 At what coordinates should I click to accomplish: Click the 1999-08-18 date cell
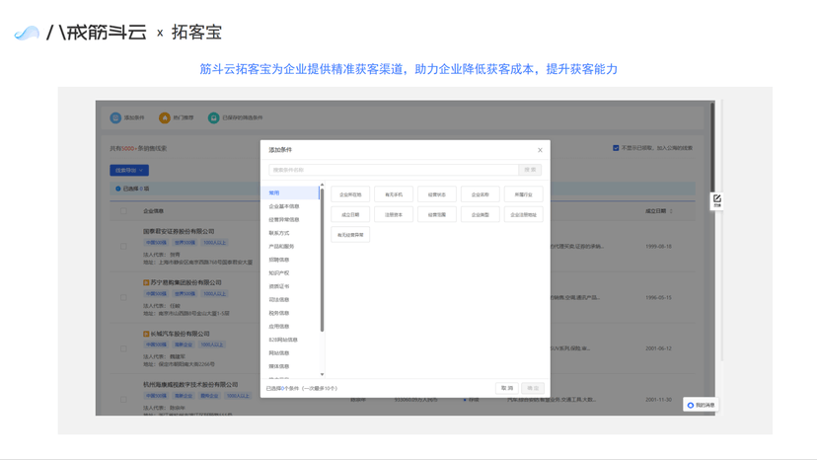(658, 246)
